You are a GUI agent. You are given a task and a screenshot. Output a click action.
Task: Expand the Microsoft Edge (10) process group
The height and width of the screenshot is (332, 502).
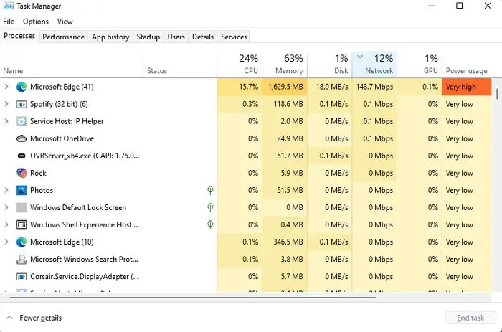coord(6,242)
